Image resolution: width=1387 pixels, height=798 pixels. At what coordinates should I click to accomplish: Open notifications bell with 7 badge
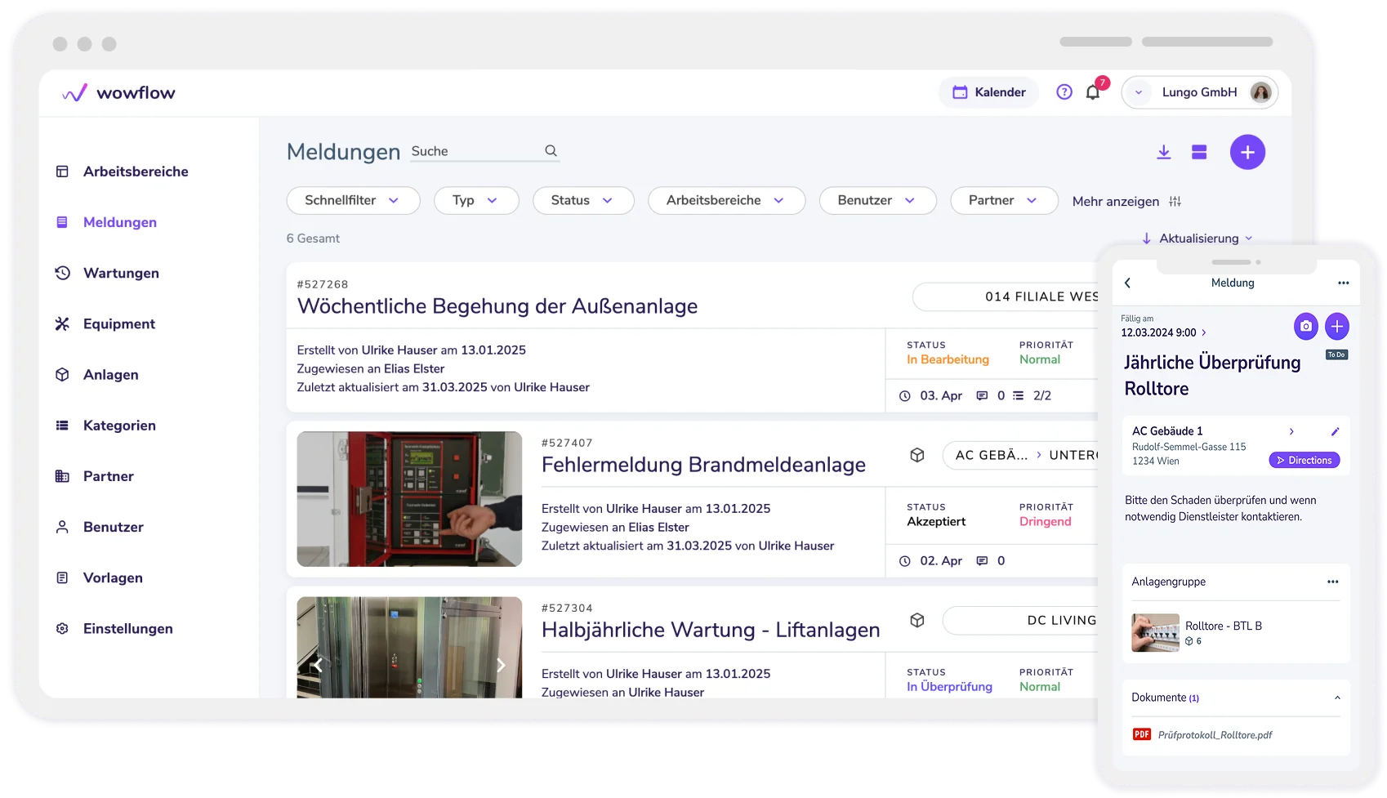[x=1093, y=92]
